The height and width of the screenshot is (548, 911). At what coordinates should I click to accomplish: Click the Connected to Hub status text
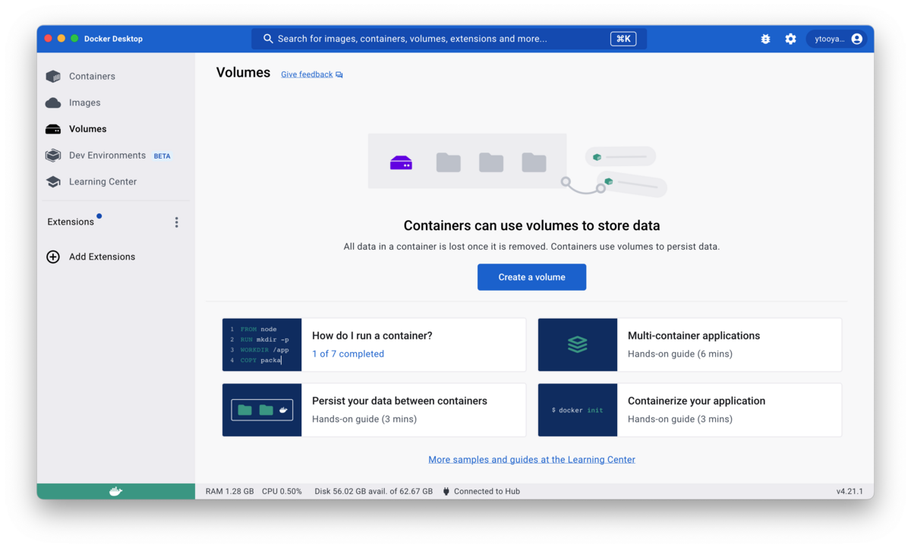tap(487, 491)
